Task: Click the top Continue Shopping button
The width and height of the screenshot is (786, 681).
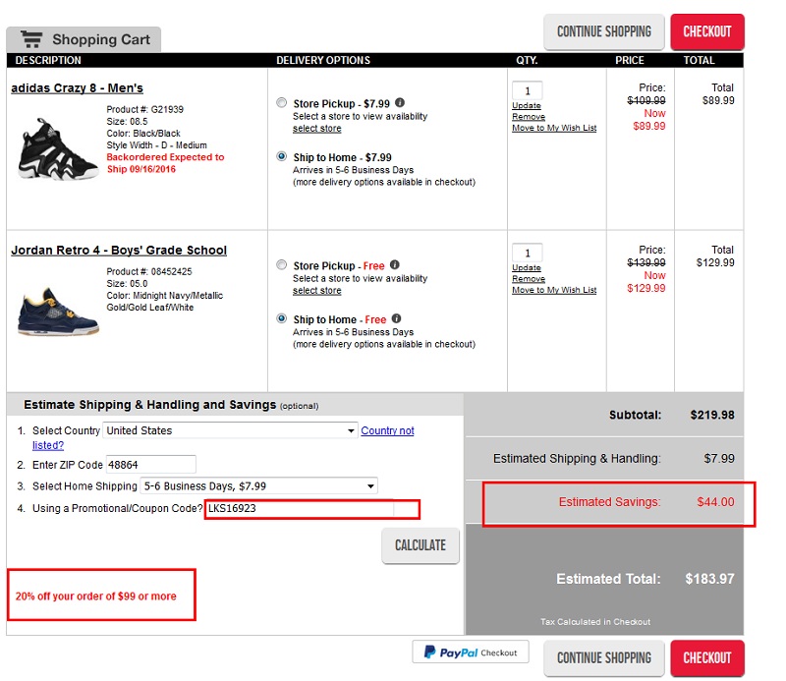Action: coord(604,31)
